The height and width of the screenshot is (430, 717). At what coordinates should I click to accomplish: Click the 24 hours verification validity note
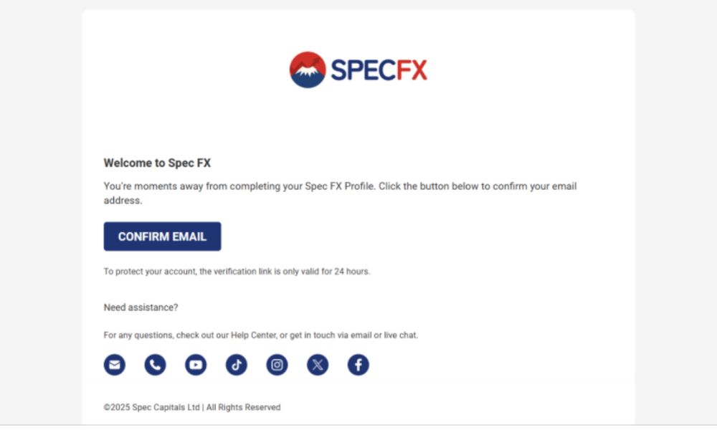pyautogui.click(x=237, y=272)
